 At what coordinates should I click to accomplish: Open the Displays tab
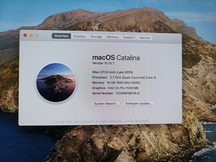(x=79, y=36)
